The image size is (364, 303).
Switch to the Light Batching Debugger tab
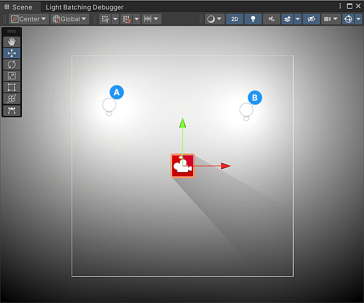tap(85, 7)
